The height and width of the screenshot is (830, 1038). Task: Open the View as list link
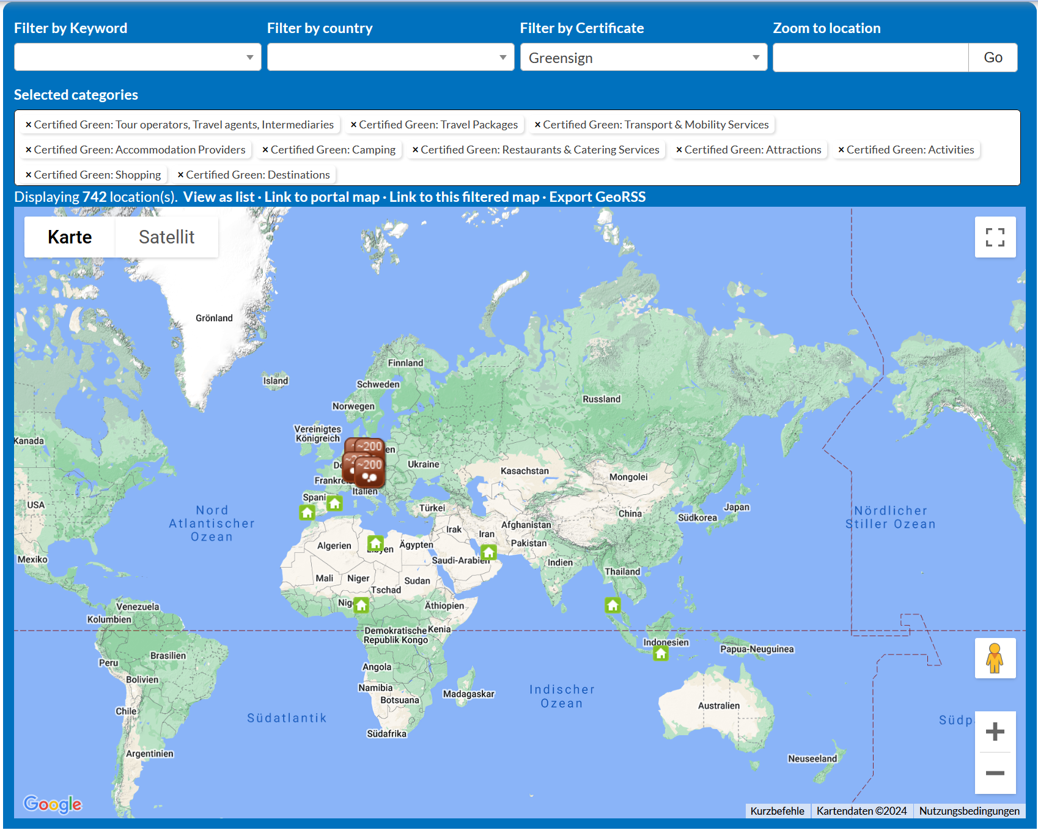click(x=219, y=197)
